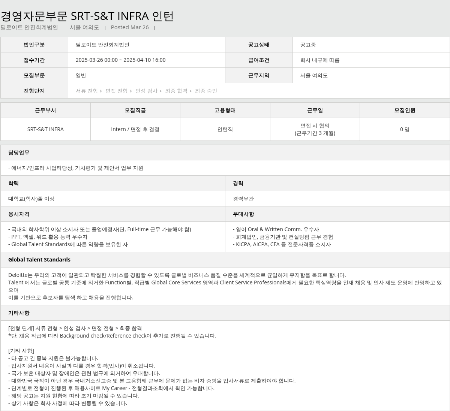Click the 담당업무 section header

(225, 152)
